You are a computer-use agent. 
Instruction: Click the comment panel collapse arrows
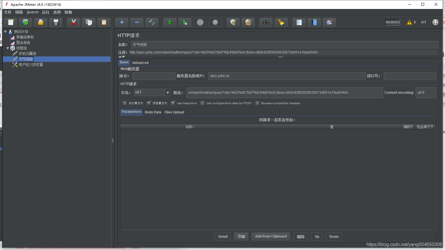[122, 57]
